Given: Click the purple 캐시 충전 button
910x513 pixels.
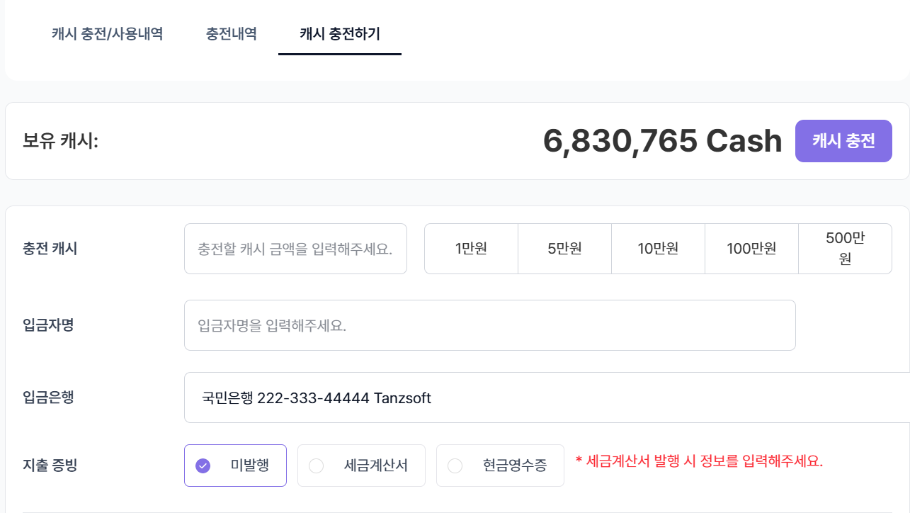Looking at the screenshot, I should click(x=843, y=140).
